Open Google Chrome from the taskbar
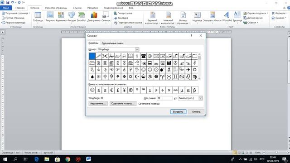Screen dimensions: 290x163 tap(68, 159)
